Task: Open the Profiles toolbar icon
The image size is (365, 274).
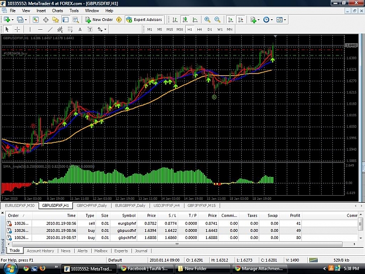Action: click(x=20, y=20)
